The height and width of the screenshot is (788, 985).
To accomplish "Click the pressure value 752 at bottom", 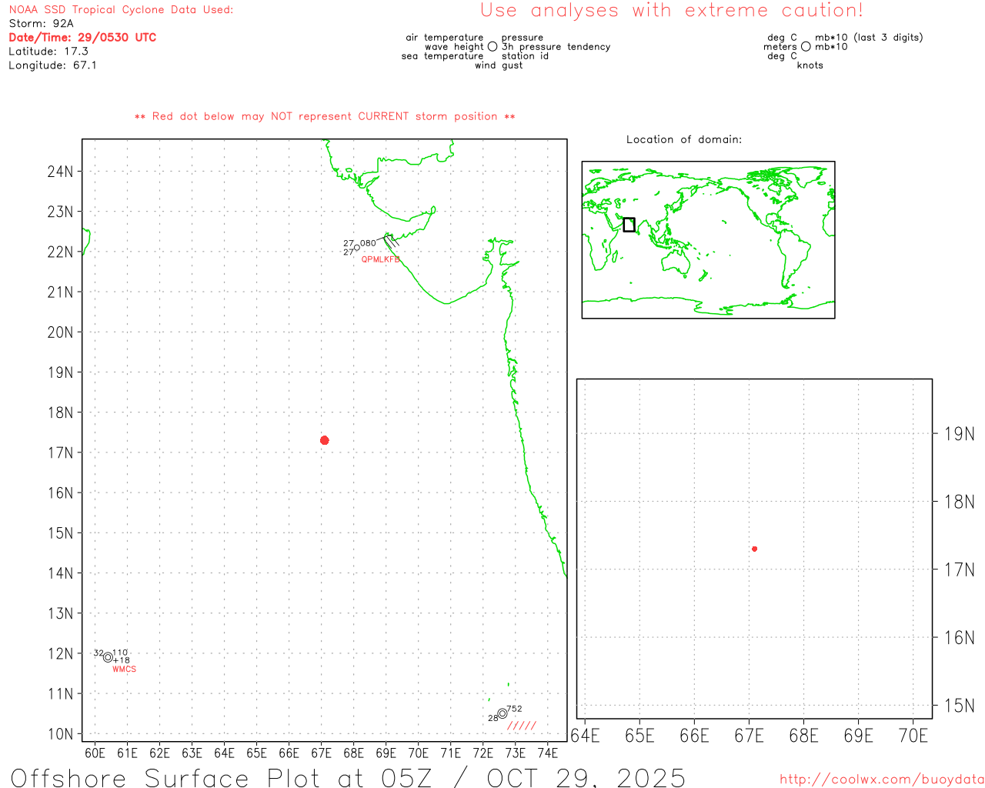I will [x=515, y=709].
